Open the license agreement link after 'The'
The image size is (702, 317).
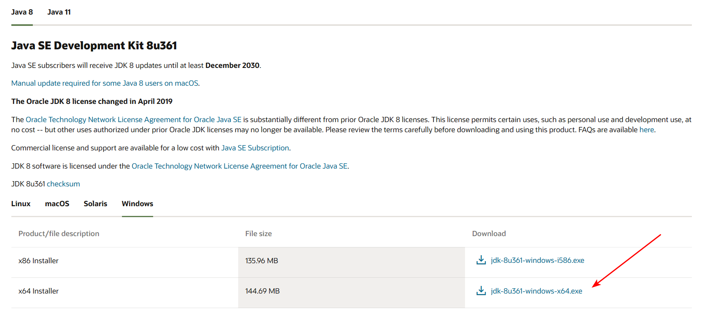[133, 120]
